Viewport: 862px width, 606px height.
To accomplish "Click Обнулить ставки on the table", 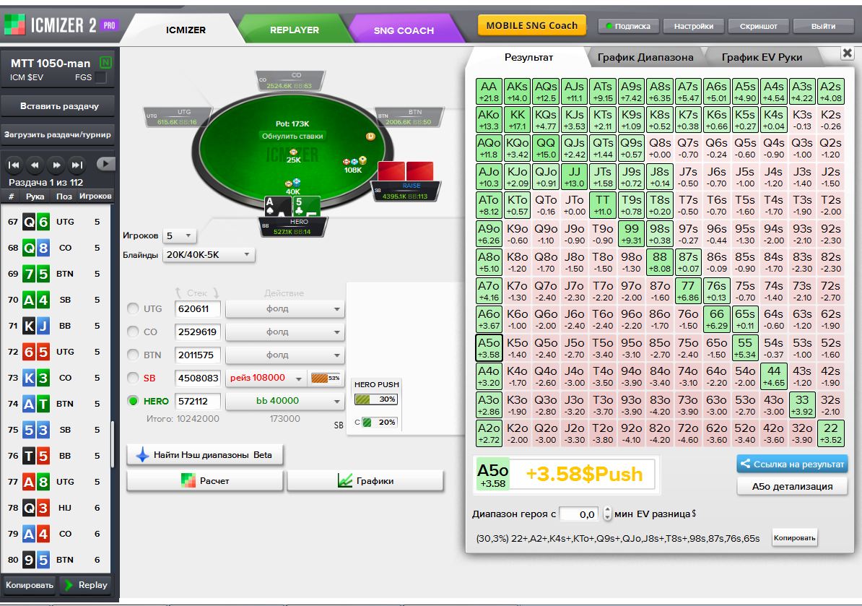I will point(292,136).
